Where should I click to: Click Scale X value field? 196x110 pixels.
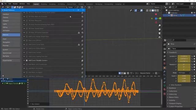184,76
